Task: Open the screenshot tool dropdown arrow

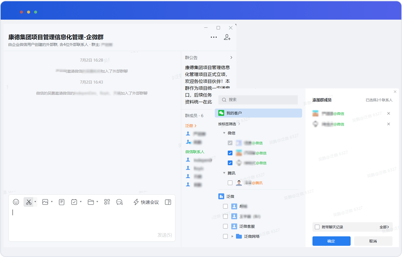Action: [35, 202]
